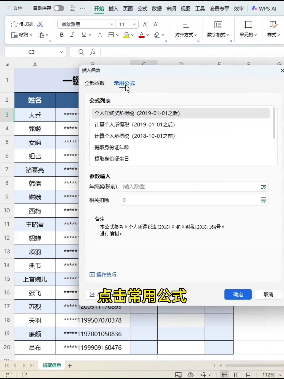Select 个人年终奖所得税 (2019-01-01之后) formula

click(181, 113)
